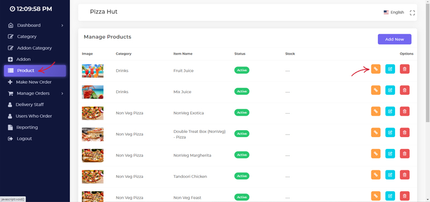
Task: Click the orange link icon for Double Treat Box
Action: 376,132
